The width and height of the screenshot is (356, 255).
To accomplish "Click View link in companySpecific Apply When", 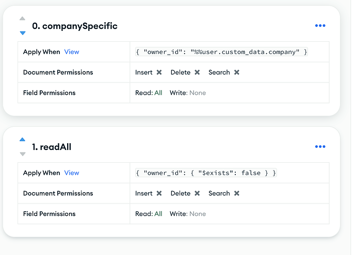I will 72,52.
